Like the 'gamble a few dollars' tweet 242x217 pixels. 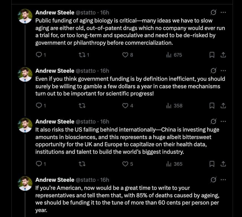coord(125,105)
